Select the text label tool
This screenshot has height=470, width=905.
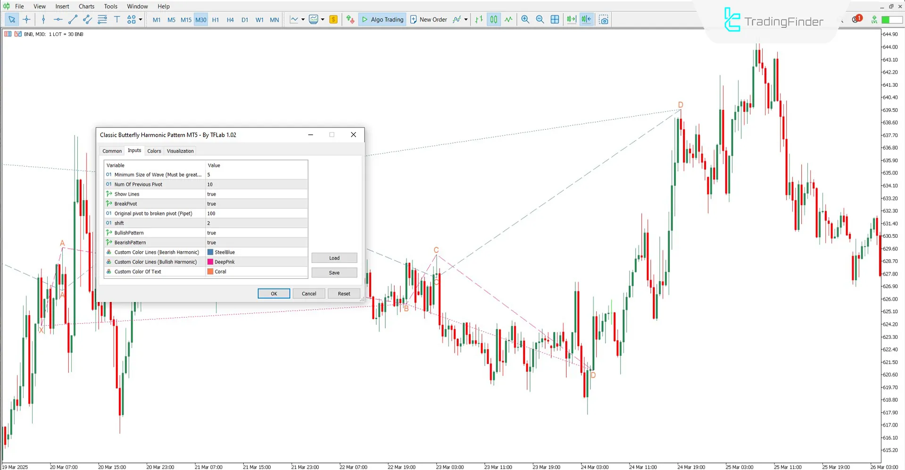coord(117,19)
